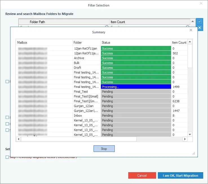
Task: Click the horizontal scroll right arrow
Action: (185, 139)
